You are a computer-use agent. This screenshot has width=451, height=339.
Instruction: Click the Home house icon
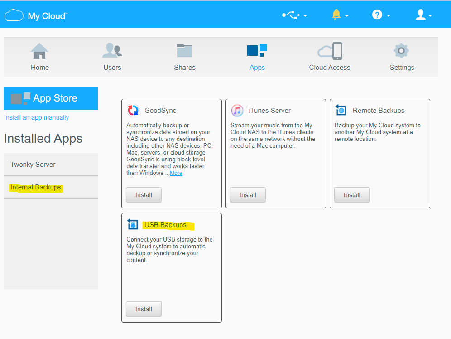point(39,51)
